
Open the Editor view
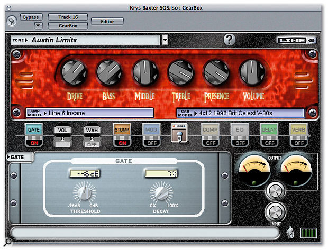pyautogui.click(x=107, y=21)
